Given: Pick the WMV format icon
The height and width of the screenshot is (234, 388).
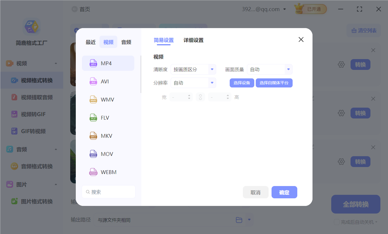Looking at the screenshot, I should tap(93, 99).
